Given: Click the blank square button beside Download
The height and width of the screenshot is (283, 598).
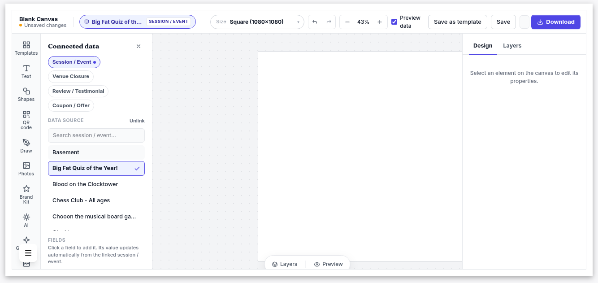Looking at the screenshot, I should pos(524,22).
